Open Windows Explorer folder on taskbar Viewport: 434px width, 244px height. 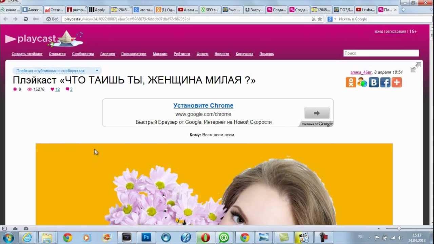tap(47, 238)
